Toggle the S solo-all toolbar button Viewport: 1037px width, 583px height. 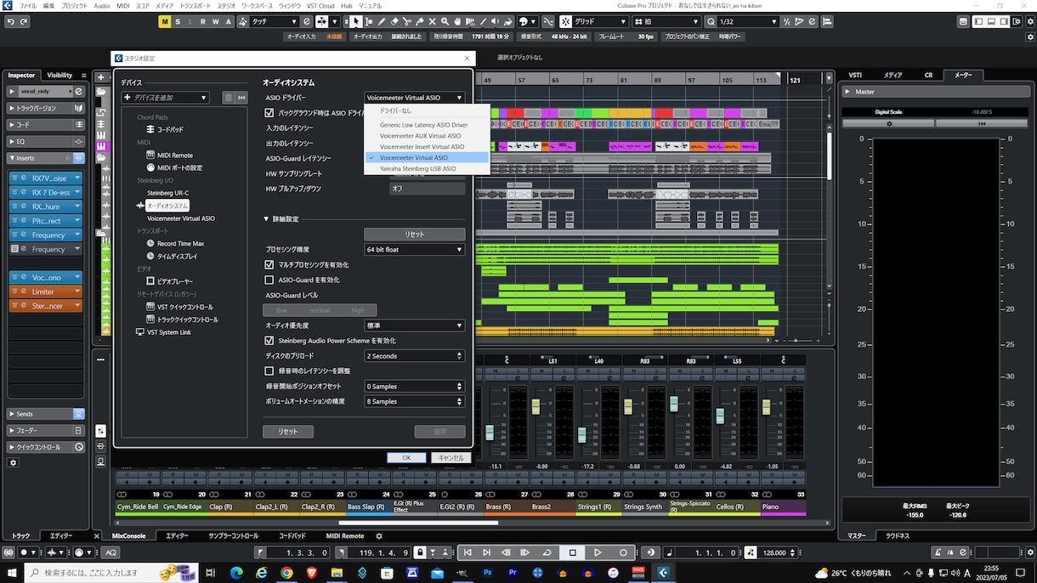coord(177,21)
